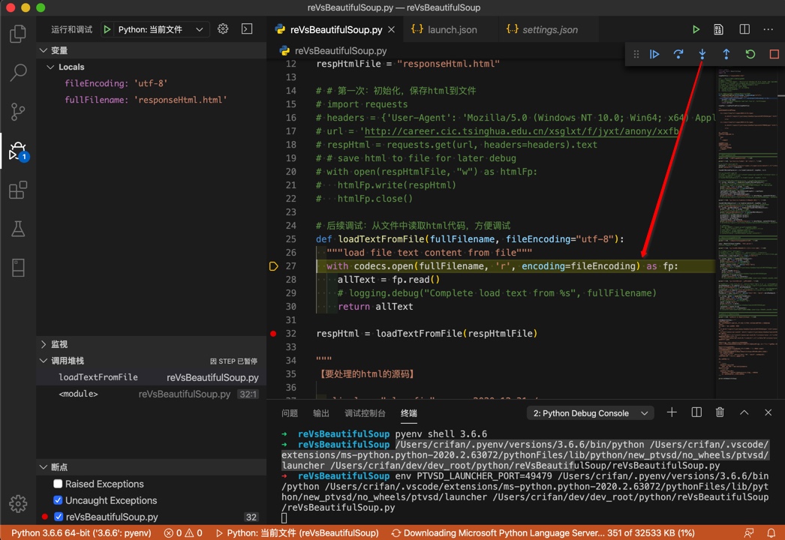The image size is (785, 540).
Task: Open the diff/preview icon in editor title
Action: coord(718,29)
